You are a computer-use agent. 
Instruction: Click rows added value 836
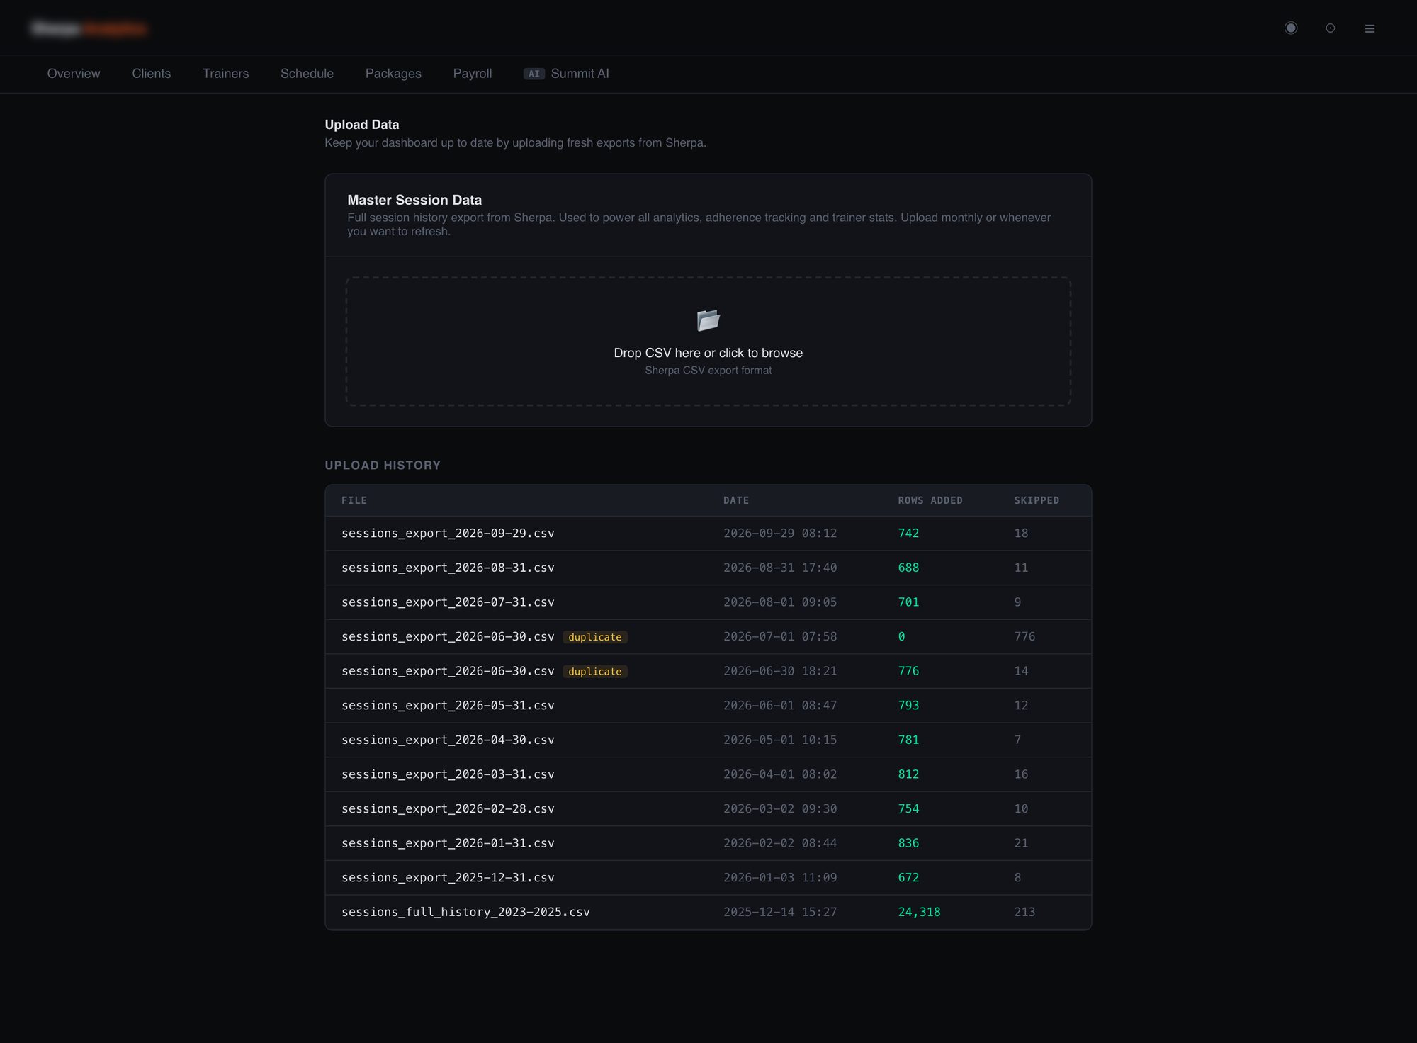coord(908,843)
